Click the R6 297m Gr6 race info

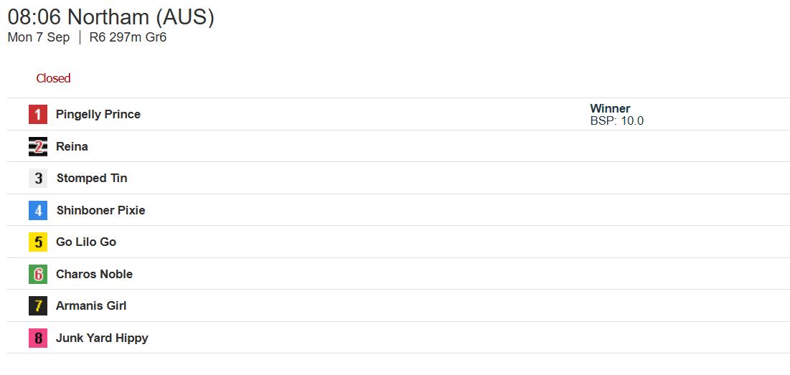[128, 38]
